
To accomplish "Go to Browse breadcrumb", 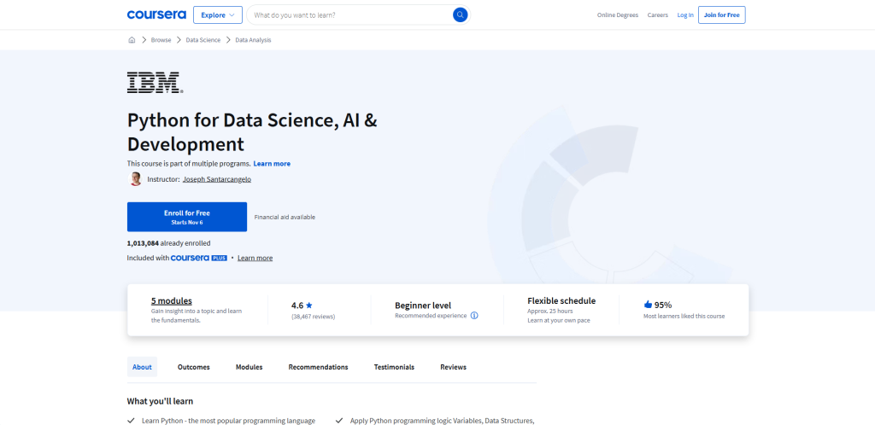I will [161, 40].
